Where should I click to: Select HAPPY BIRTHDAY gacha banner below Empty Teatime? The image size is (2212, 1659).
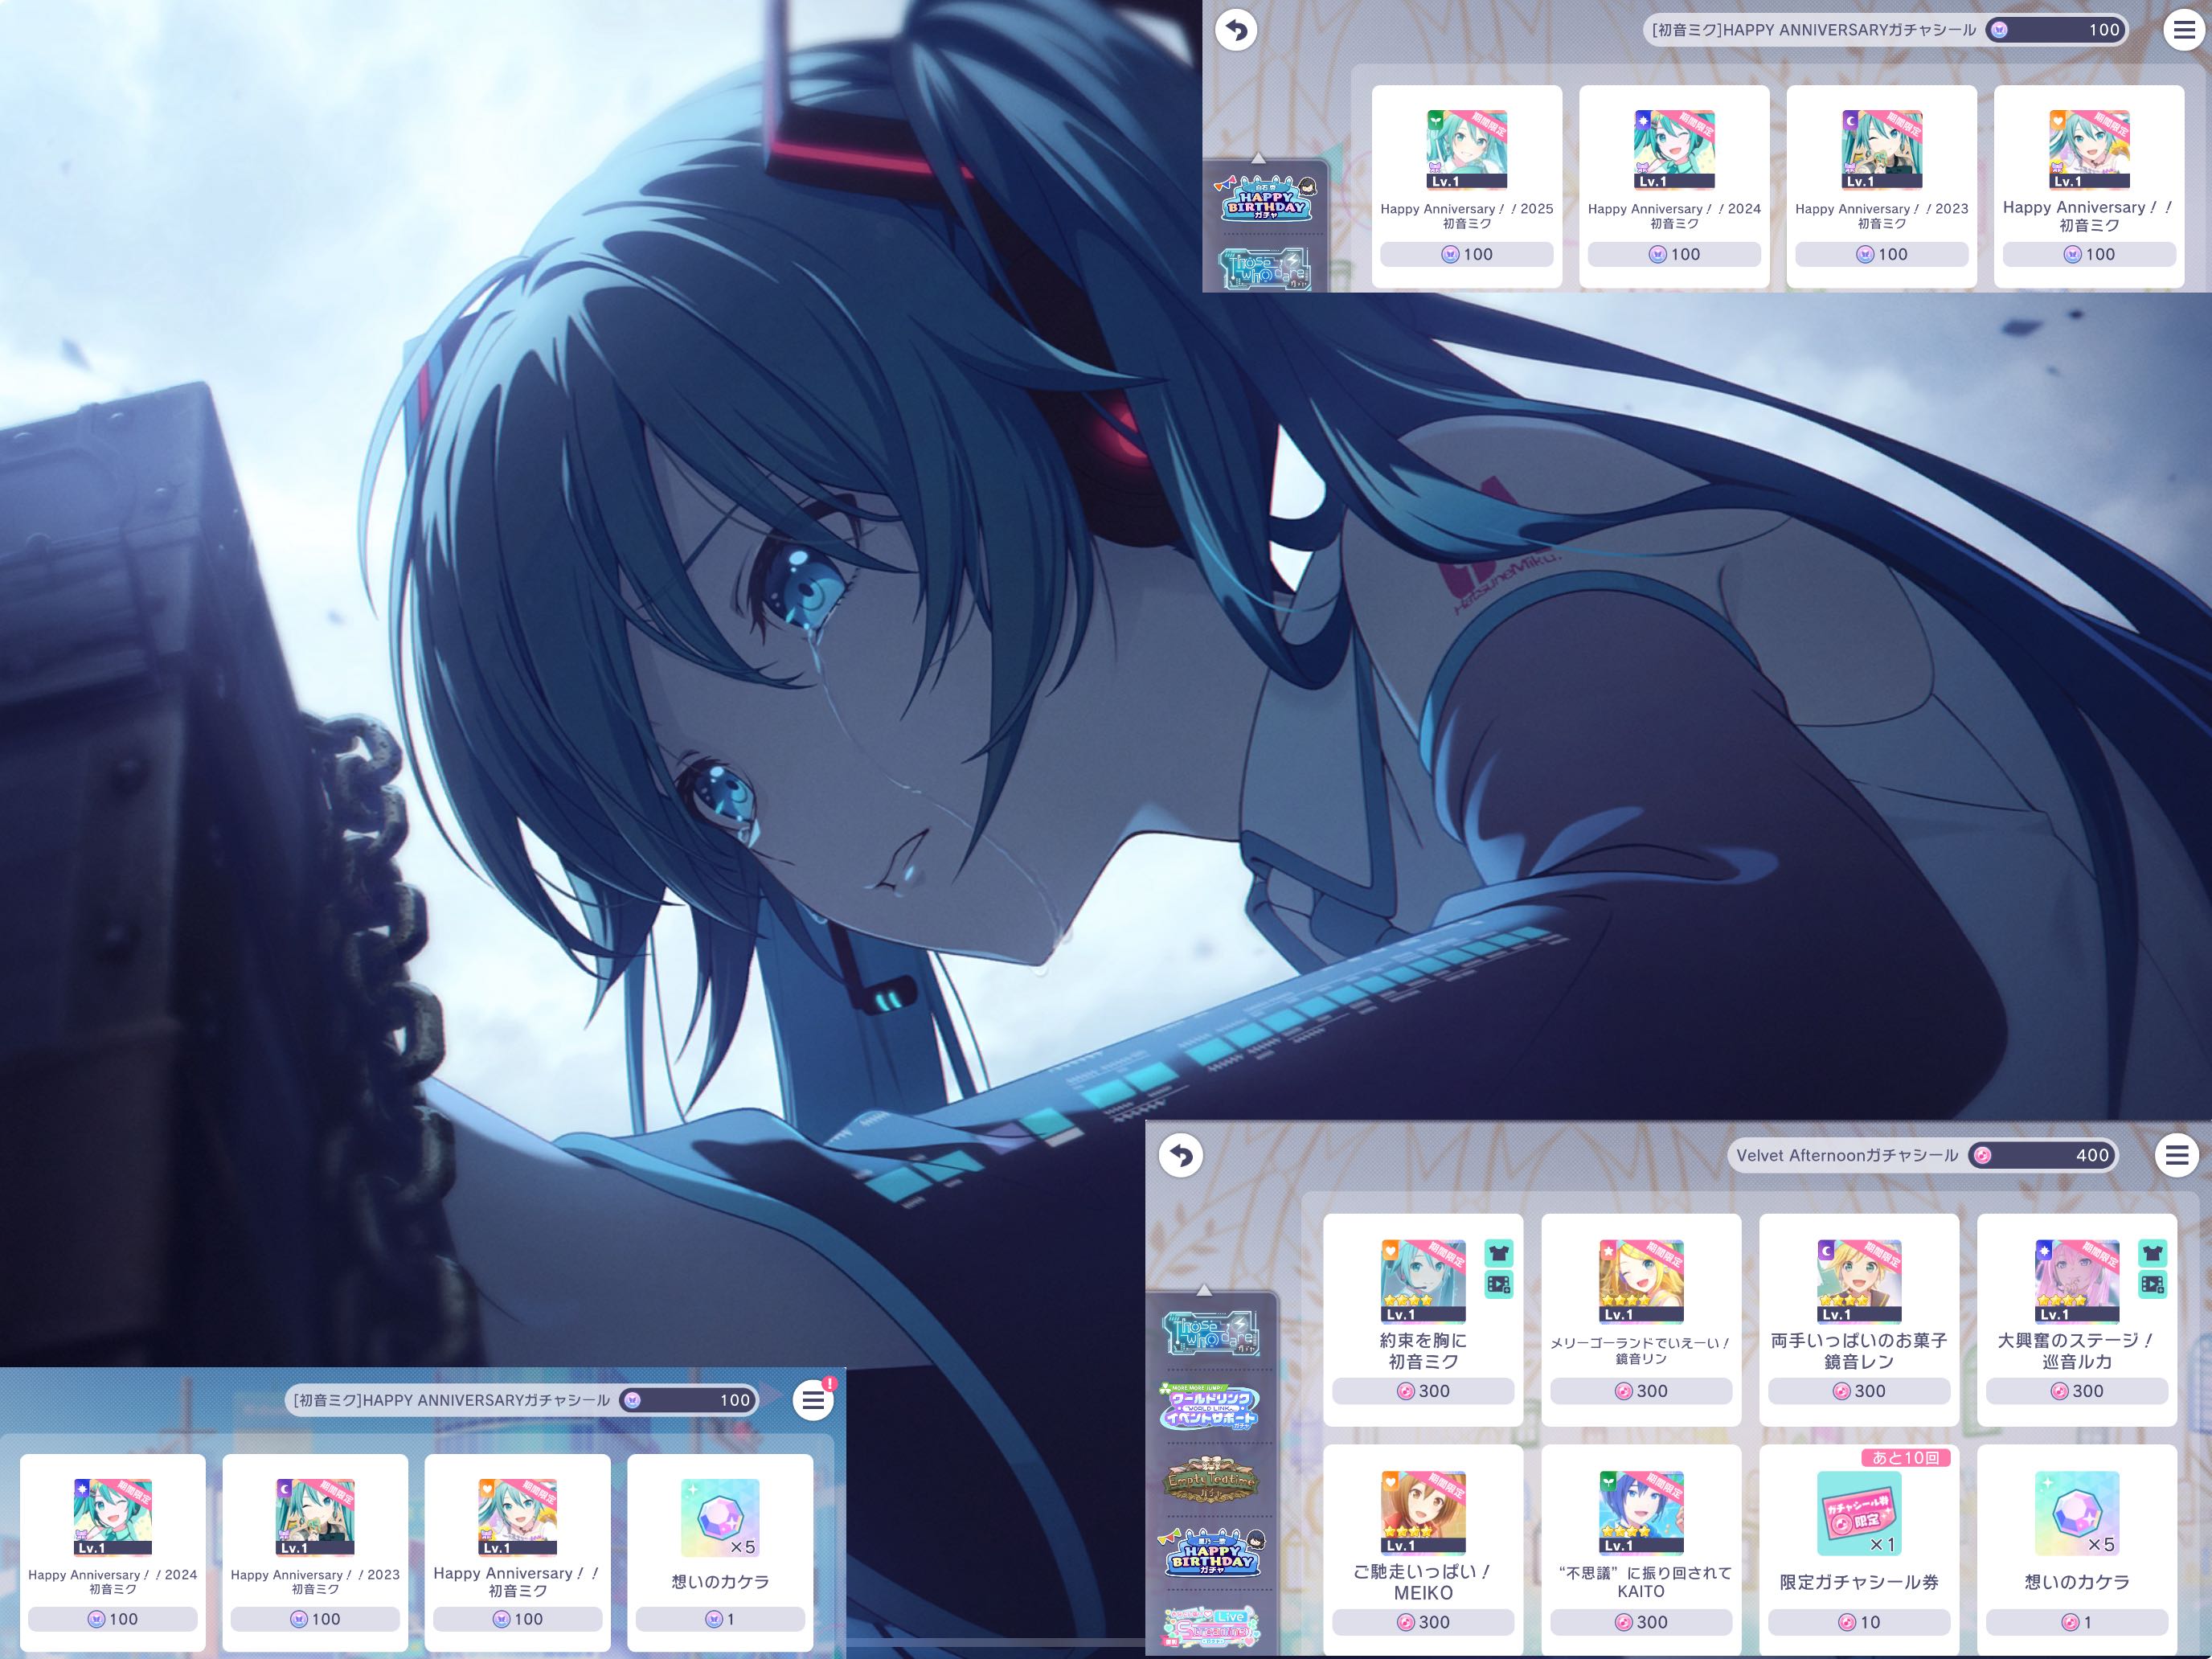tap(1212, 1553)
